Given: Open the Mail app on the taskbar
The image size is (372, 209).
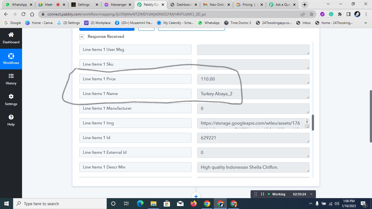Looking at the screenshot, I should [180, 204].
